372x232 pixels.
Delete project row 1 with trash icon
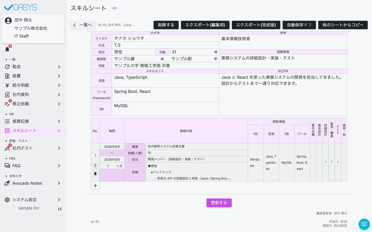[x=95, y=174]
